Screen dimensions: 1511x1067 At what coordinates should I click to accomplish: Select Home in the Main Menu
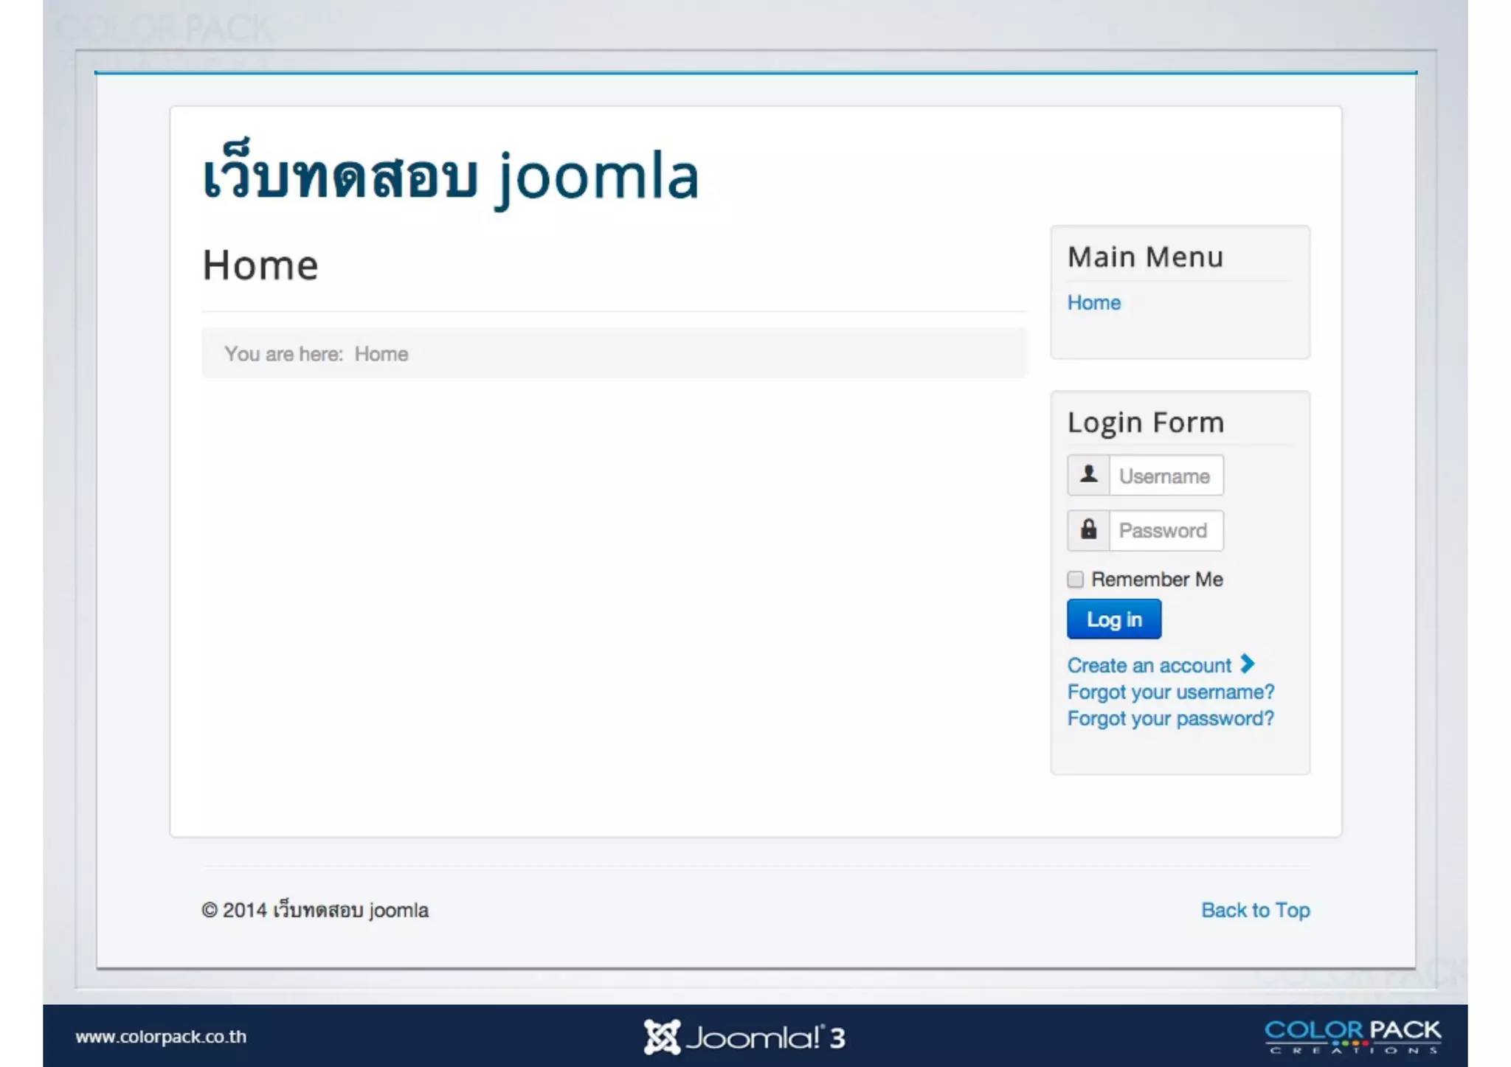tap(1093, 302)
